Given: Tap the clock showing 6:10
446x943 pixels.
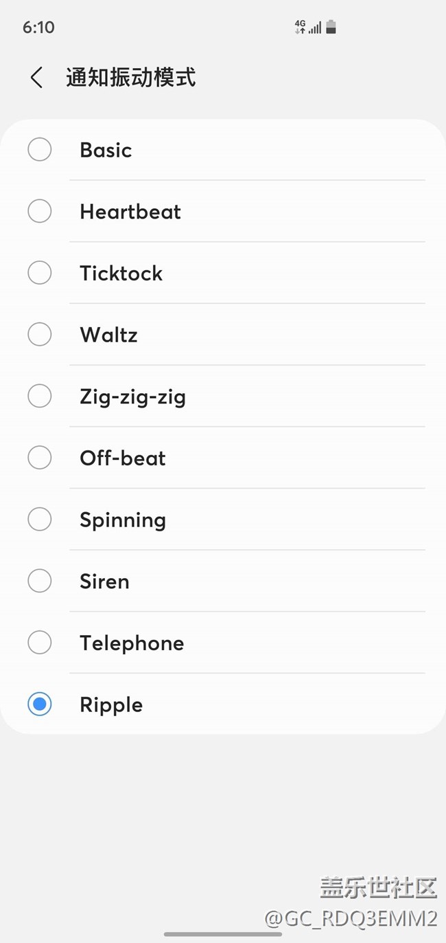Looking at the screenshot, I should [x=38, y=27].
